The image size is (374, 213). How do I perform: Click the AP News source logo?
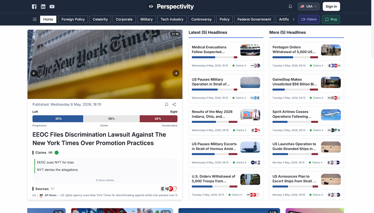pyautogui.click(x=41, y=195)
